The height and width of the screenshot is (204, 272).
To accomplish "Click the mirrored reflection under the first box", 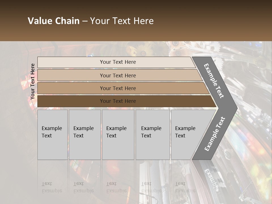I will [x=52, y=187].
